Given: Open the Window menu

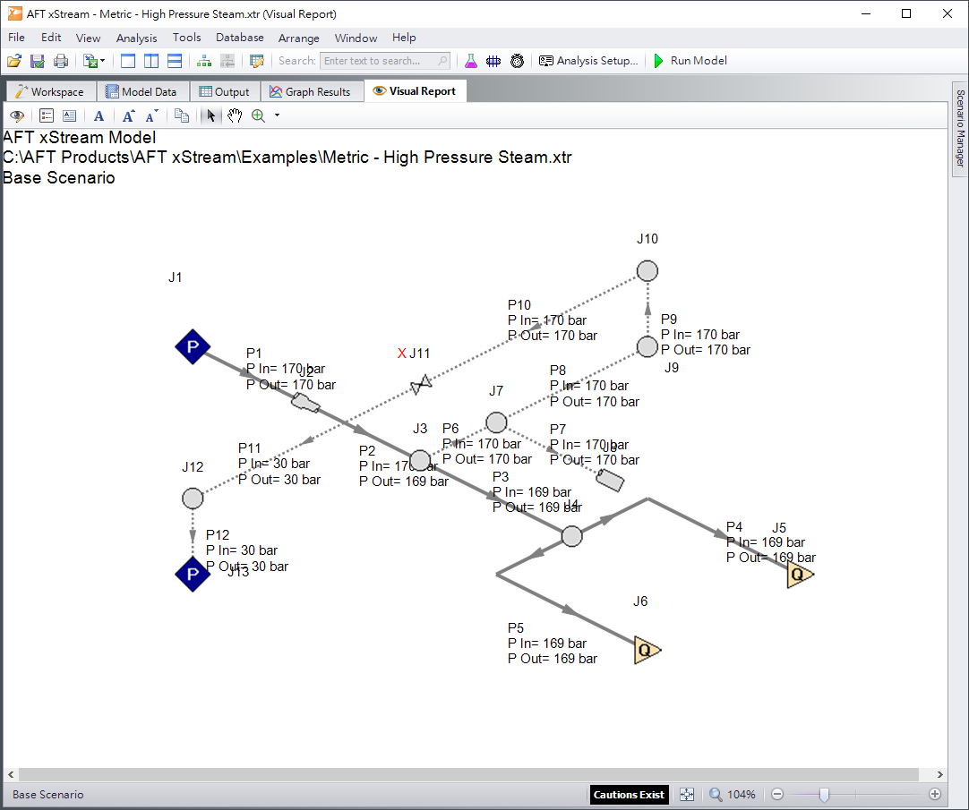Looking at the screenshot, I should [356, 38].
